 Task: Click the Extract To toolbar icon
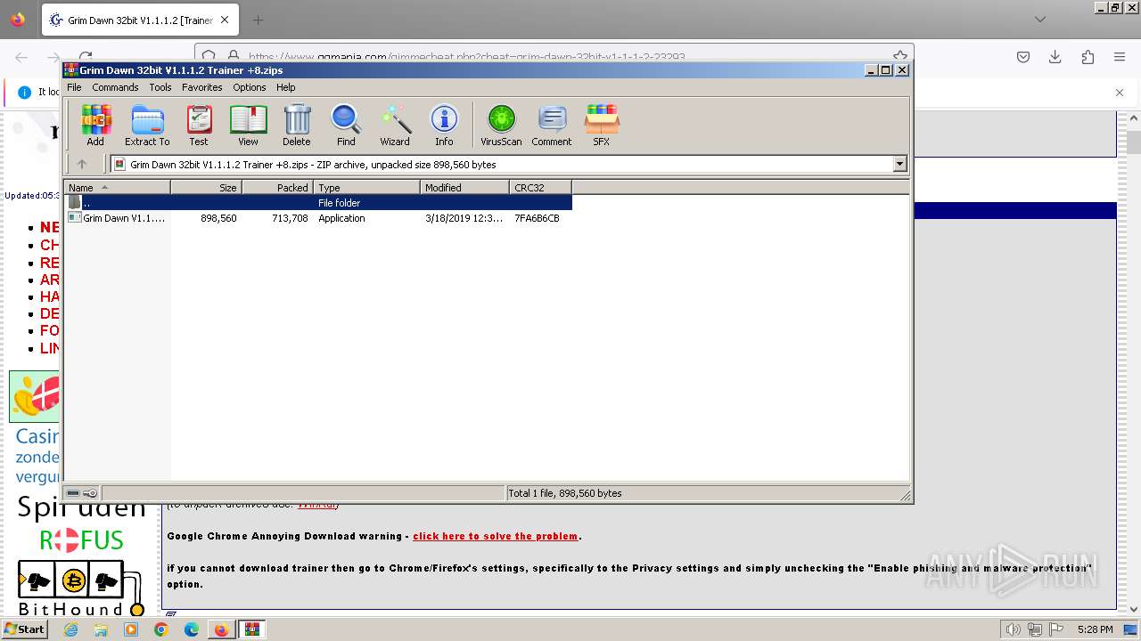(147, 125)
